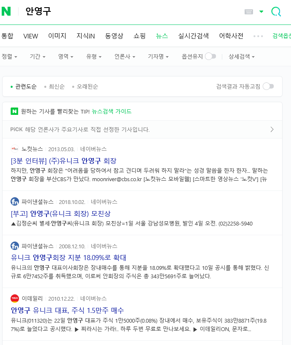
Task: Switch to the 통합 tab
Action: (7, 36)
